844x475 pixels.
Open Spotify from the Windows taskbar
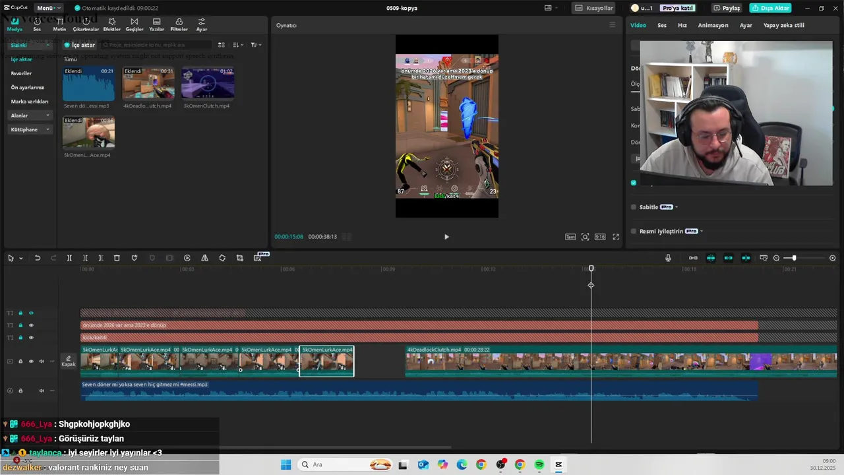tap(539, 464)
